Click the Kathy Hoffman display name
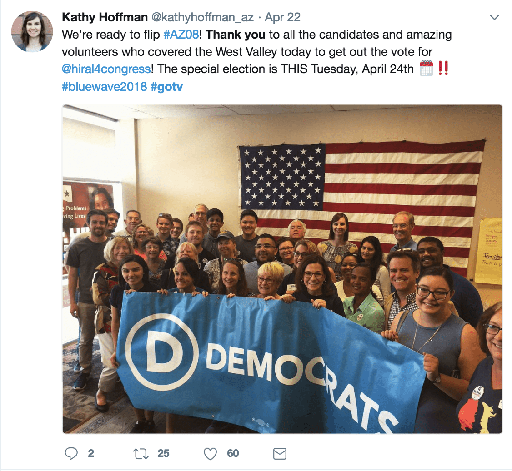Image resolution: width=512 pixels, height=471 pixels. click(x=105, y=17)
